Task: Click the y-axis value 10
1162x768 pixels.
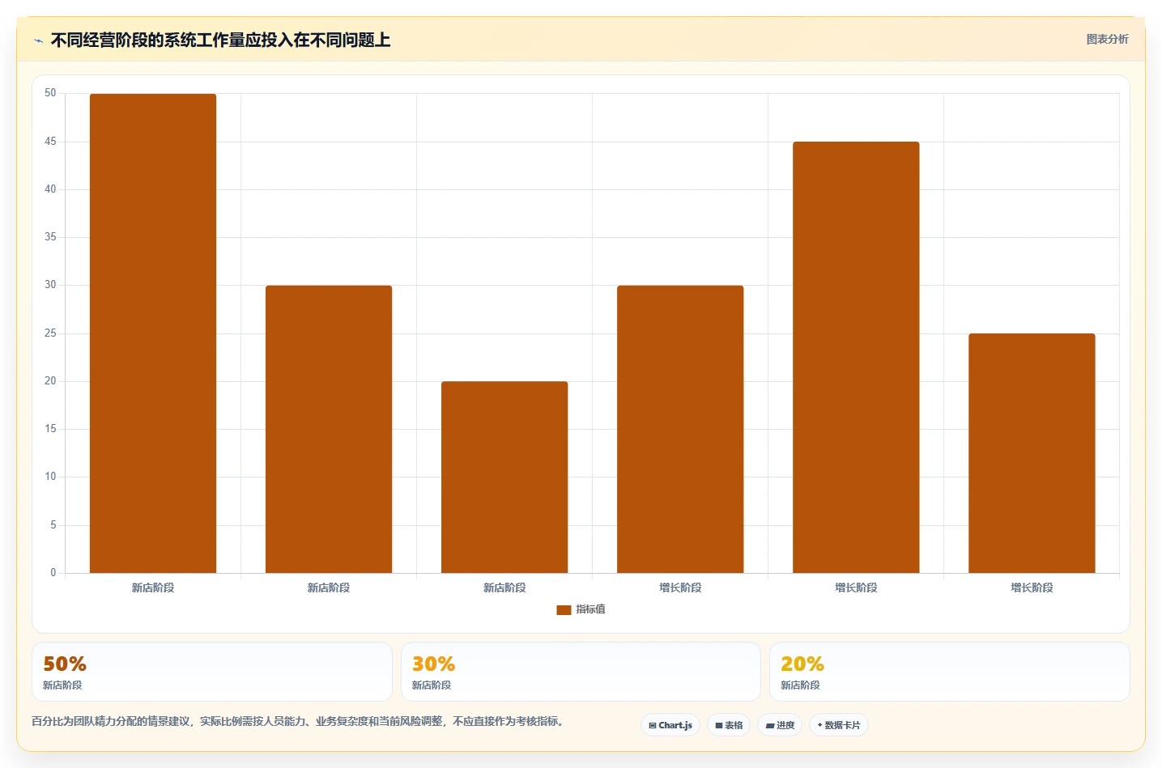Action: click(50, 477)
